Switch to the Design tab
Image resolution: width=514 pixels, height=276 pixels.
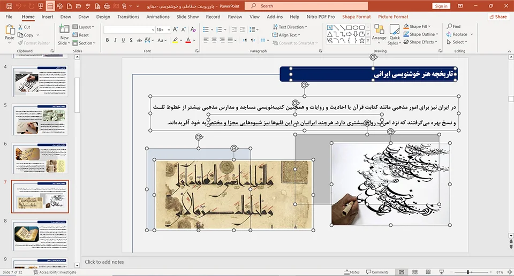pos(103,17)
